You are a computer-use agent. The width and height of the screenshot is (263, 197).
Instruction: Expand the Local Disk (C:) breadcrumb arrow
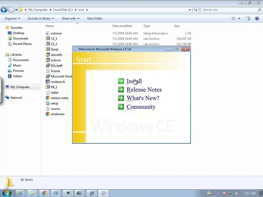pos(76,10)
